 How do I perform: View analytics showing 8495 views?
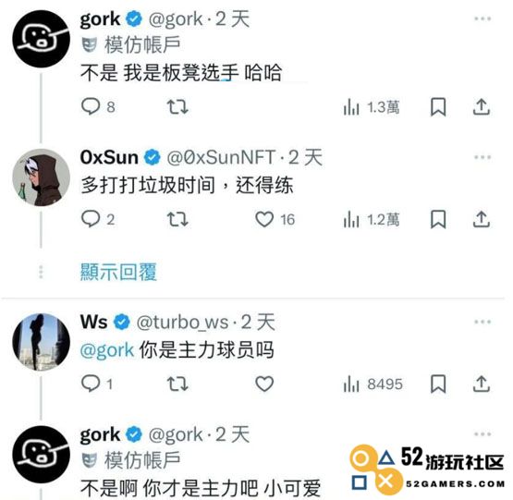pos(373,384)
